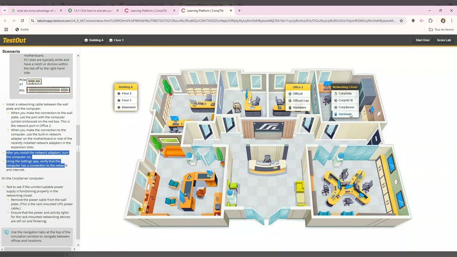Click the PCIe x1 slot diagram
457x257 pixels.
[x=34, y=81]
